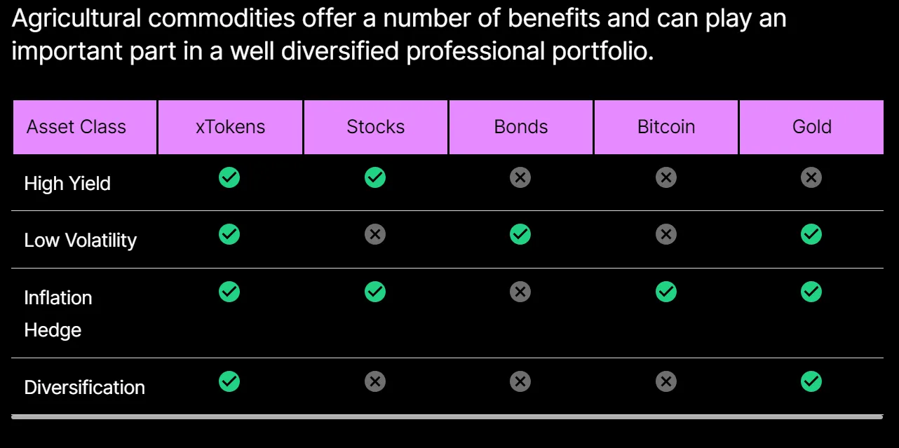The width and height of the screenshot is (899, 448).
Task: Select the xTokens column header
Action: 230,127
